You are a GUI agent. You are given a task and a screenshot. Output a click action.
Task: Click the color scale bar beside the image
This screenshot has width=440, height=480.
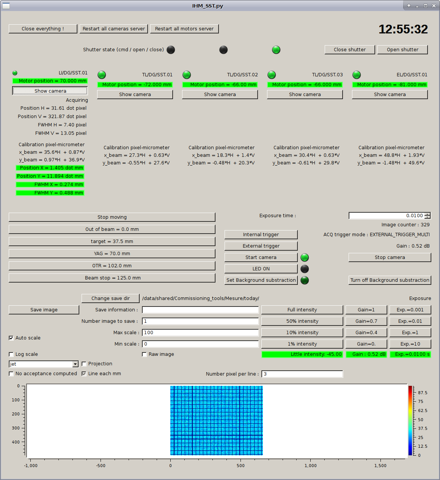pos(410,420)
